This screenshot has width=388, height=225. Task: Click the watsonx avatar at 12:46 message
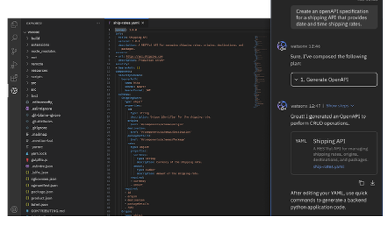tap(282, 46)
